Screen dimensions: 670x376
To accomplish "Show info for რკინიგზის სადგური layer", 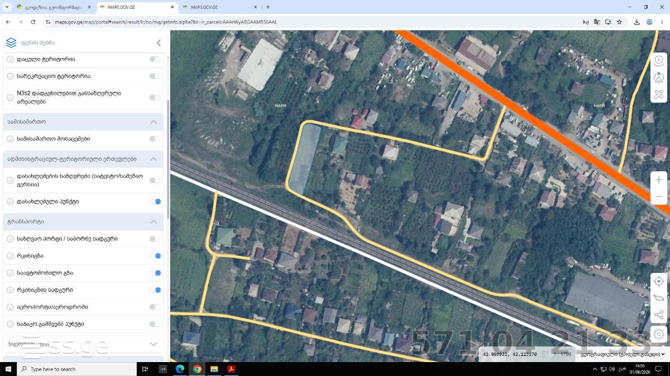I will (x=9, y=290).
